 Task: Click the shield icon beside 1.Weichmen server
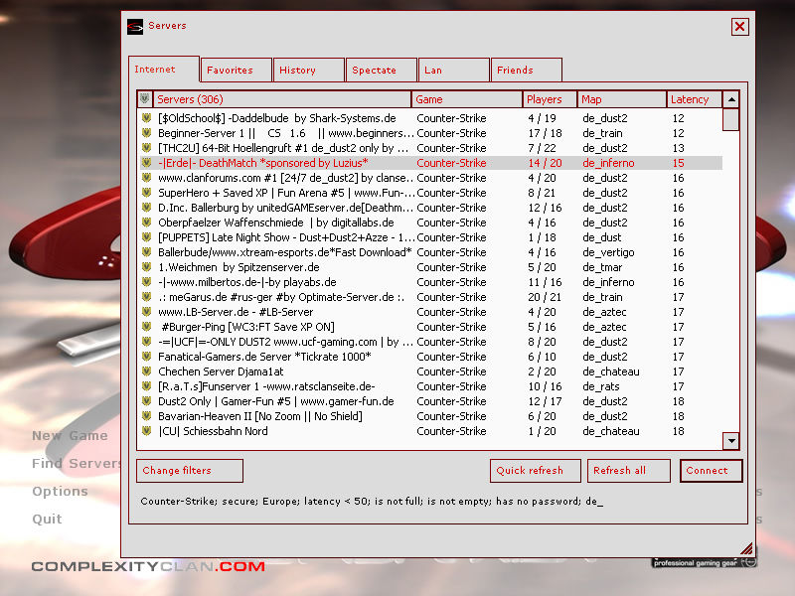(x=145, y=267)
